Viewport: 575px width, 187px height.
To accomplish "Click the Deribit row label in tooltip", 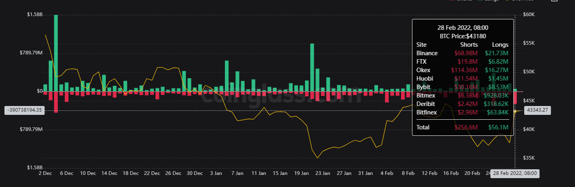I will coord(425,104).
